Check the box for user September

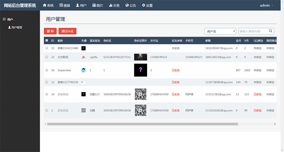point(47,70)
